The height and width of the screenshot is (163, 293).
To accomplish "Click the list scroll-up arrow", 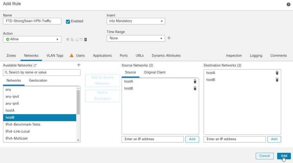I will (78, 88).
